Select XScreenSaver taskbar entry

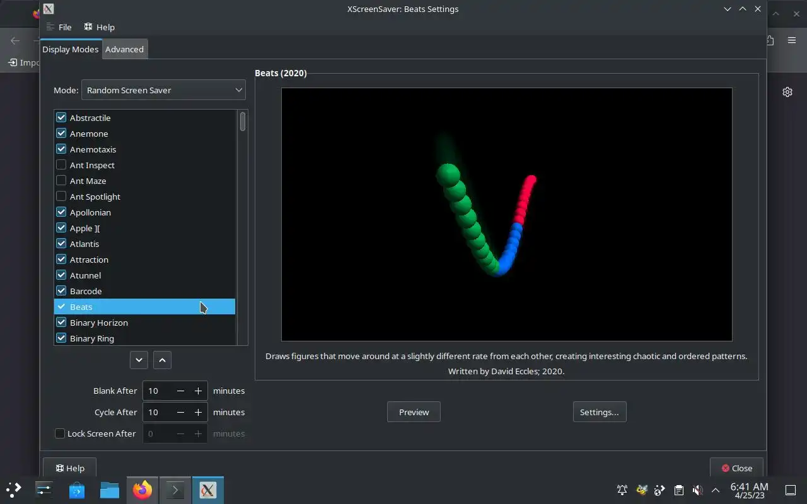pyautogui.click(x=208, y=490)
